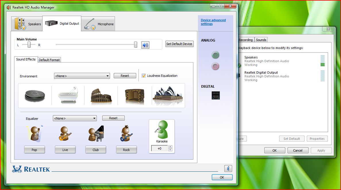Click the Rock guitarist equalizer icon
The height and width of the screenshot is (190, 341).
[x=126, y=133]
